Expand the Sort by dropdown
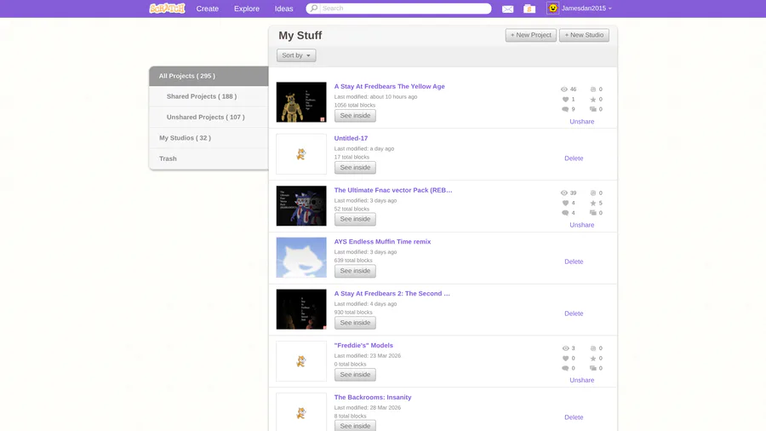The image size is (766, 431). [x=296, y=55]
